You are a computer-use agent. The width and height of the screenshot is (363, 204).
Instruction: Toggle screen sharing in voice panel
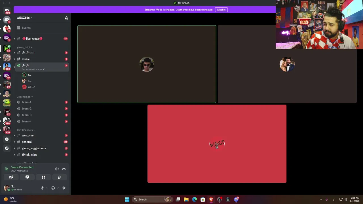pos(27,177)
